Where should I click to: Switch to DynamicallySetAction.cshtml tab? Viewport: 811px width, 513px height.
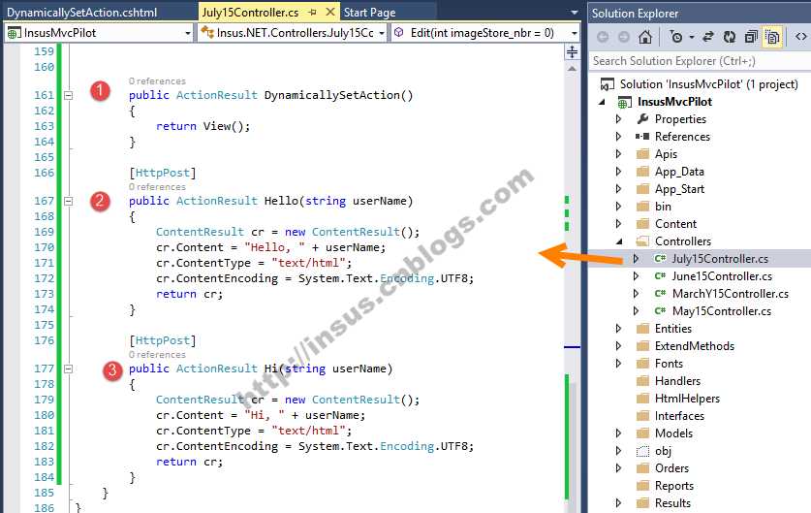point(81,13)
